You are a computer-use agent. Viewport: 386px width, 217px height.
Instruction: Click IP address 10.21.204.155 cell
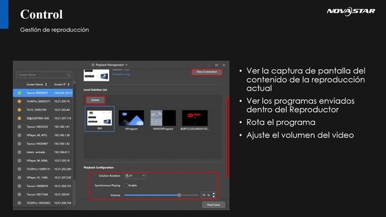click(x=63, y=186)
